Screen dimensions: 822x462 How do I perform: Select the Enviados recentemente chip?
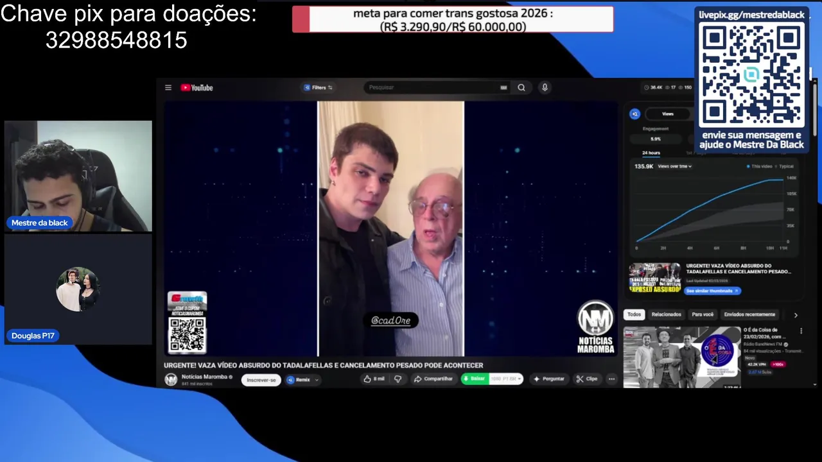click(751, 314)
